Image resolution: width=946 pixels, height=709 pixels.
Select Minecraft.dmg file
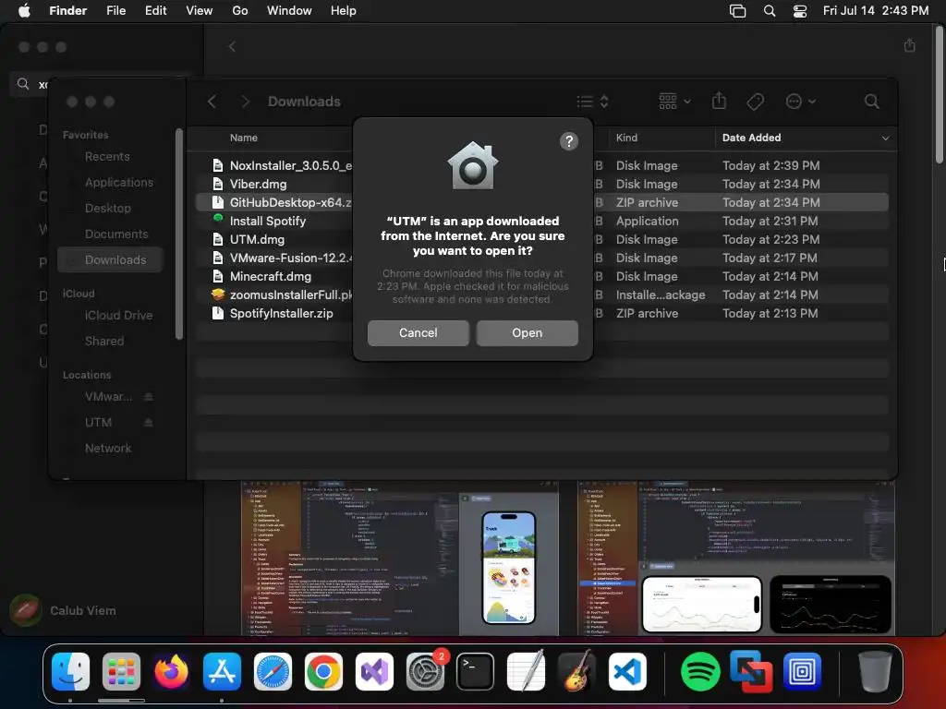(x=541, y=276)
